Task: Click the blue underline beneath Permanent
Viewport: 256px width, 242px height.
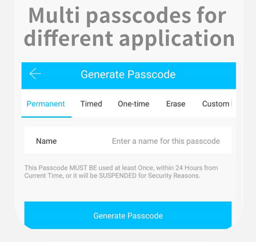Action: [46, 117]
